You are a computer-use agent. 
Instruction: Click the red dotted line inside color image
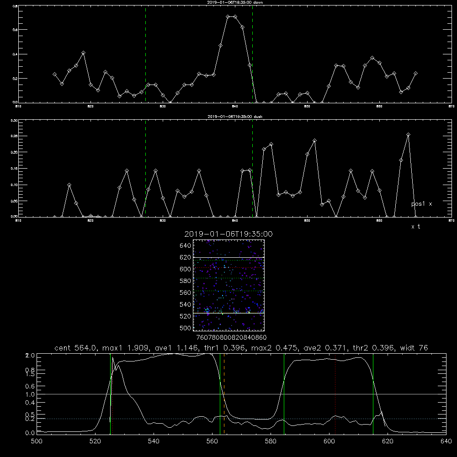point(228,267)
